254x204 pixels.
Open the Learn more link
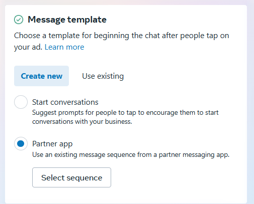64,47
